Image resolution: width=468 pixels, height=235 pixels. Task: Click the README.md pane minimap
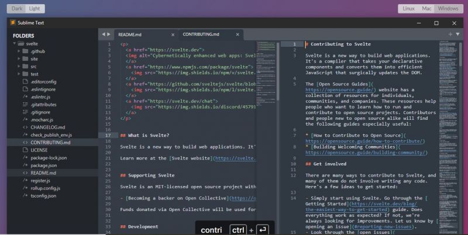coord(266,73)
